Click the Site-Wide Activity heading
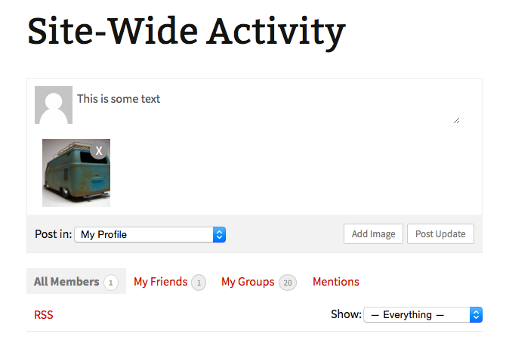This screenshot has width=506, height=343. [x=187, y=32]
